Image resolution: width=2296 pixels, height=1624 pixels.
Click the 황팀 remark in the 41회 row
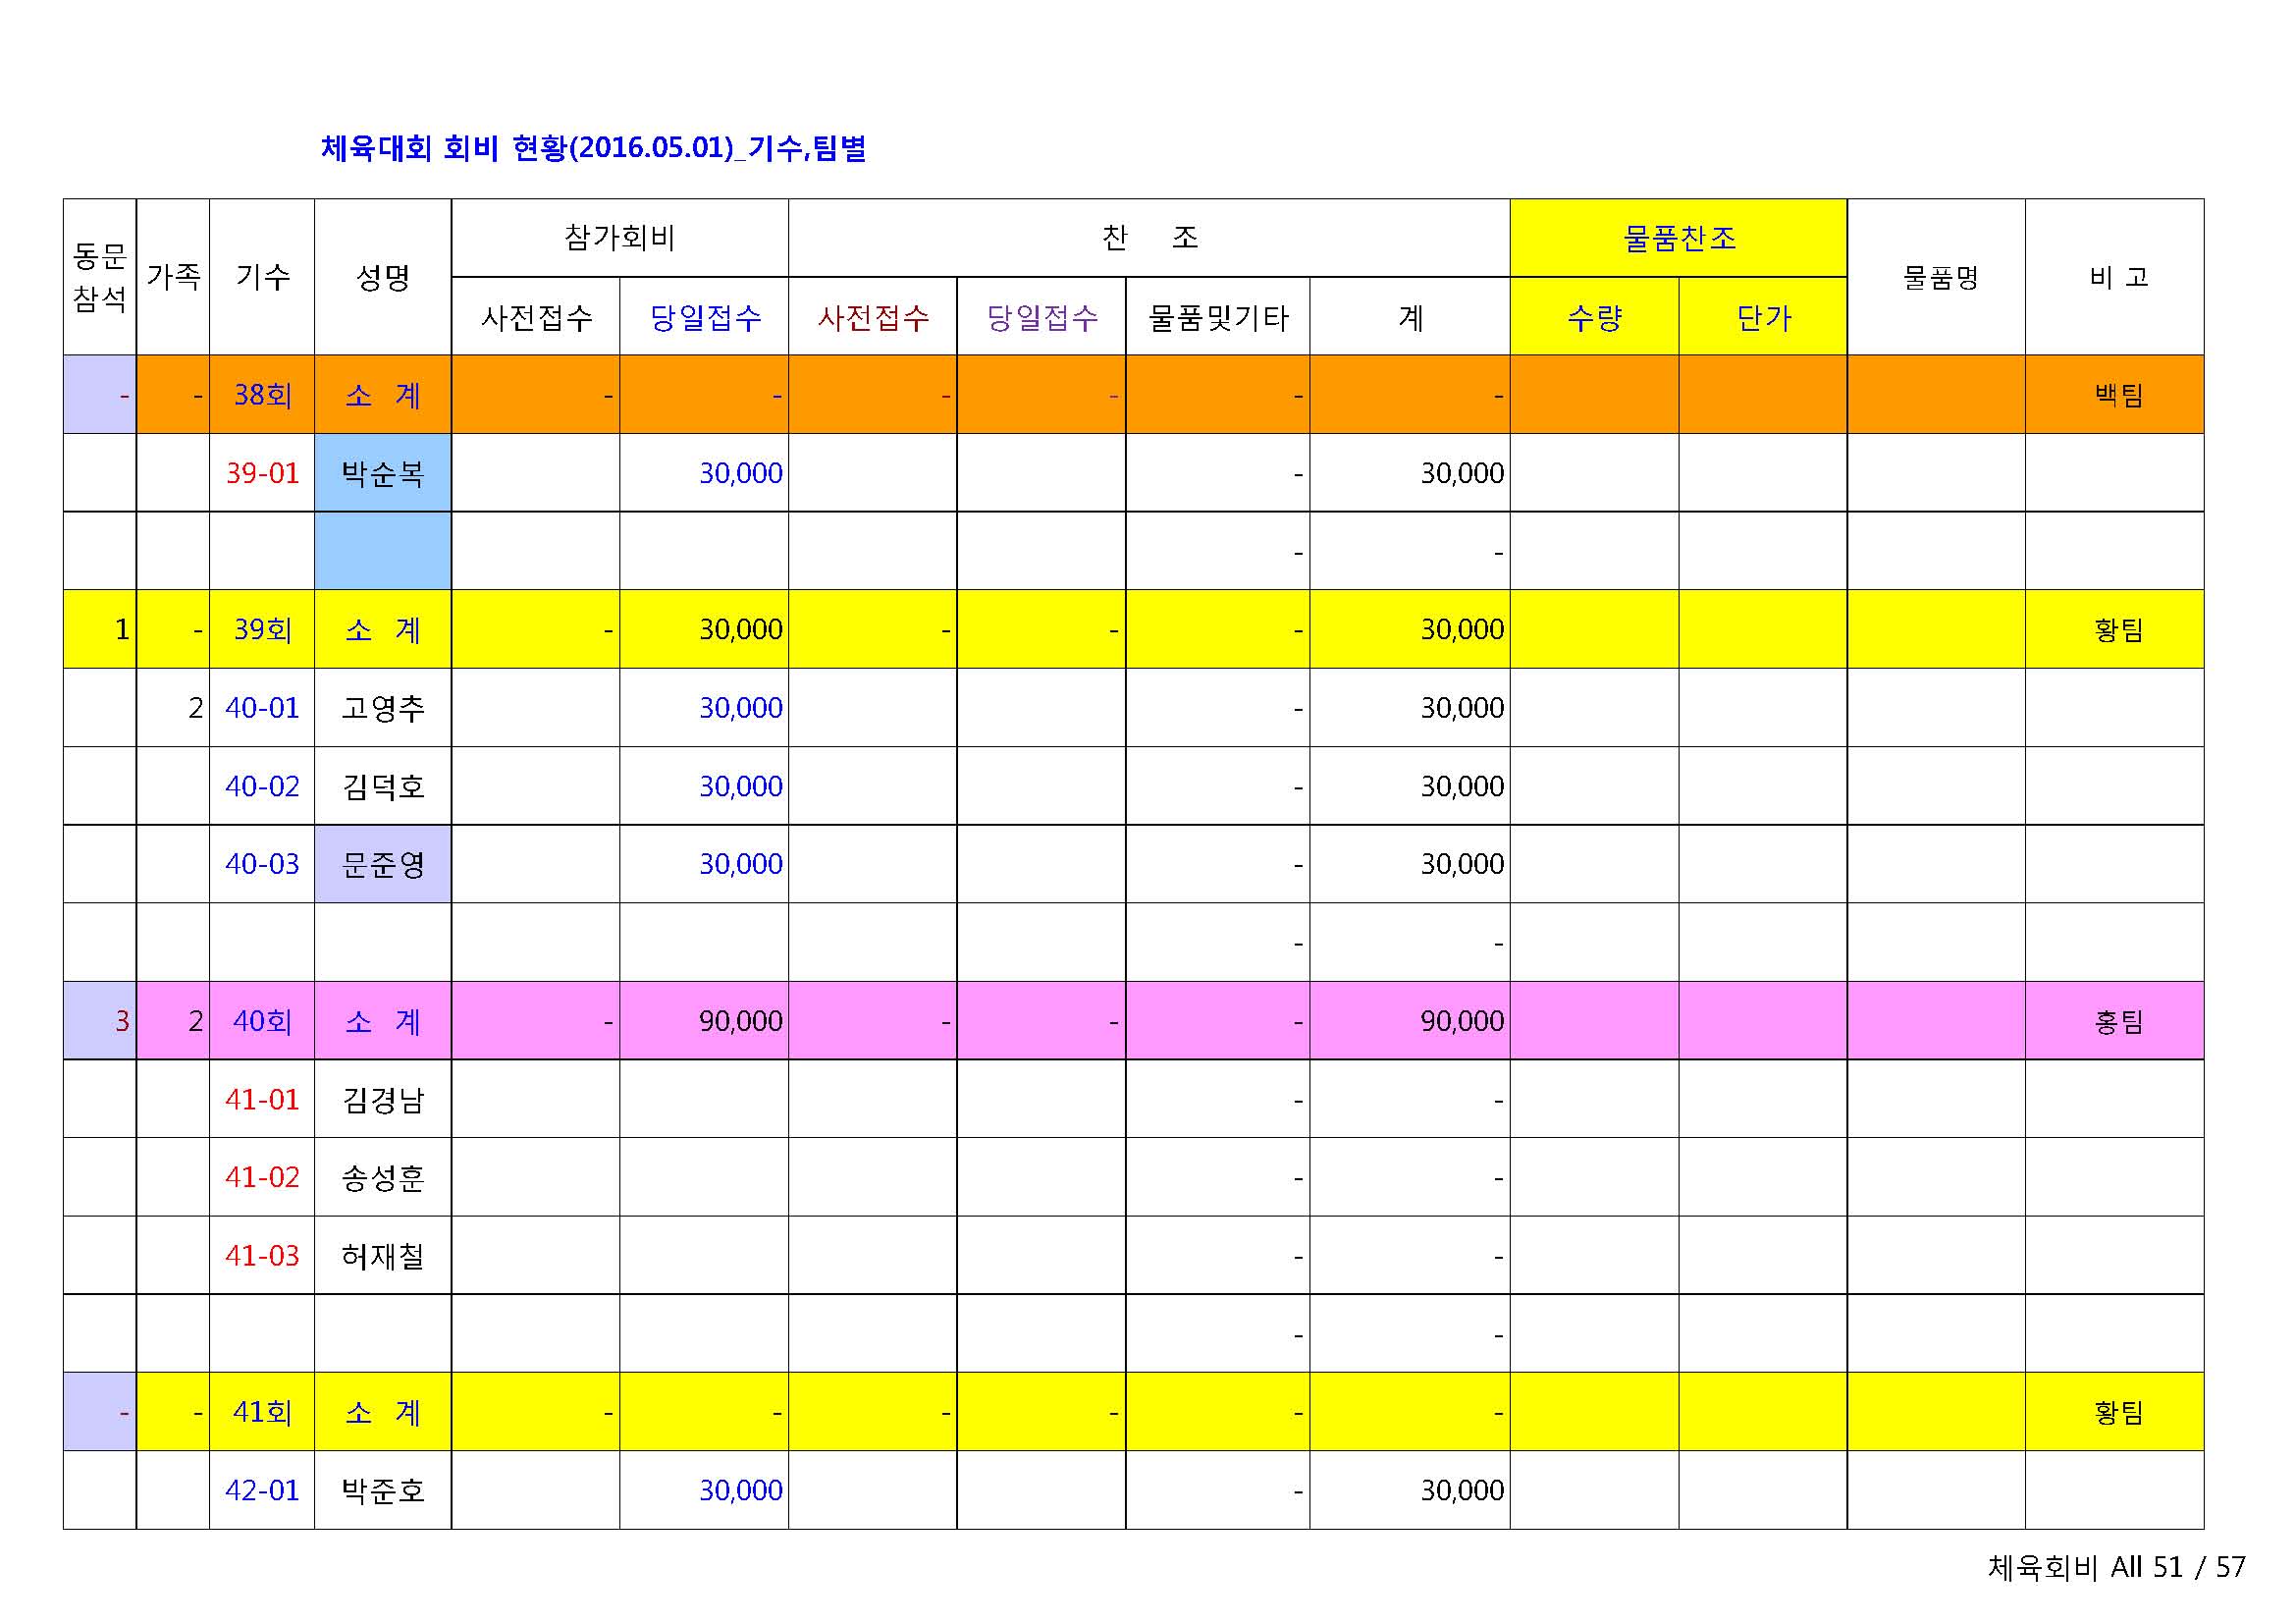coord(2115,1412)
